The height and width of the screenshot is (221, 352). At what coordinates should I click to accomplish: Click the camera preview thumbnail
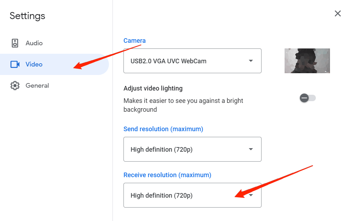pyautogui.click(x=307, y=61)
